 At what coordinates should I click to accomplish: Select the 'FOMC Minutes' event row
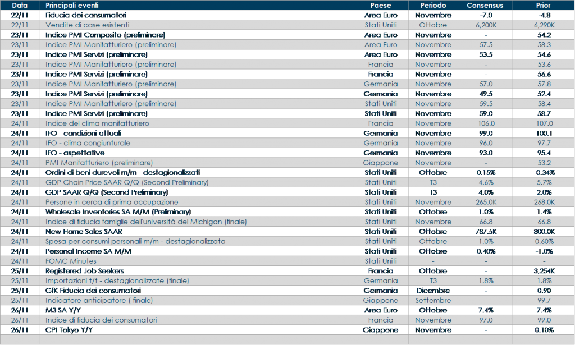pos(71,261)
